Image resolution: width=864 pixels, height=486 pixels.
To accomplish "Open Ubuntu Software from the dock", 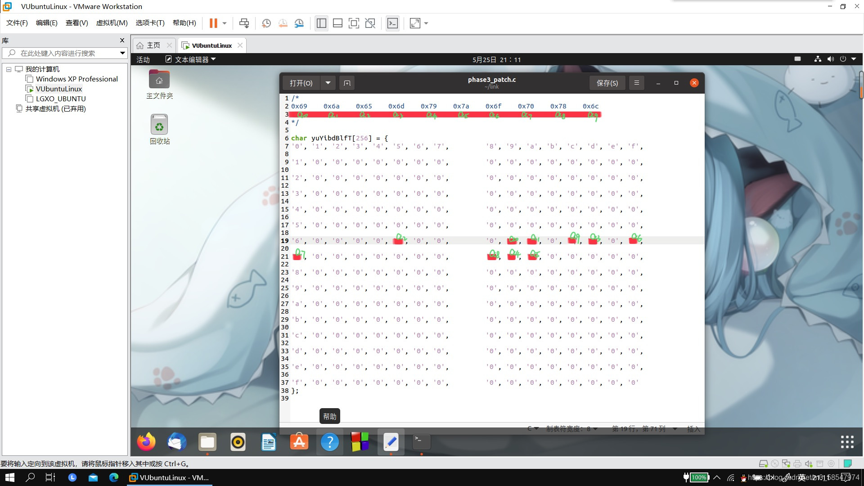I will click(299, 442).
